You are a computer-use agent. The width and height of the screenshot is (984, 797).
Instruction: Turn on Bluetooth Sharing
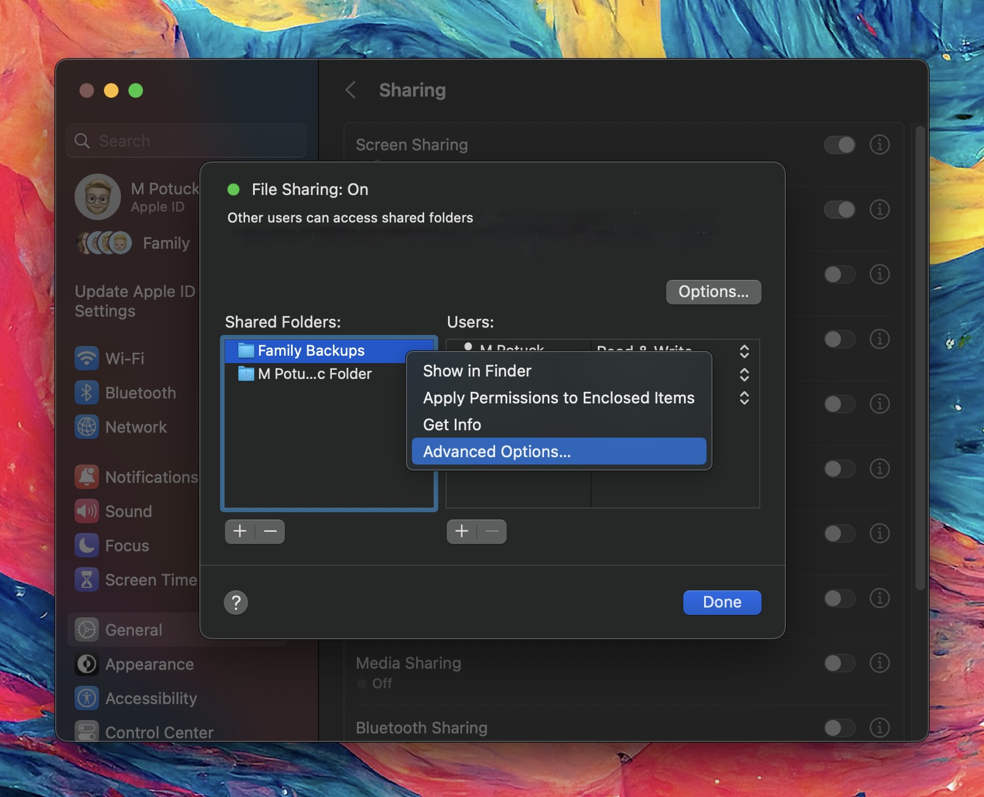pos(840,728)
